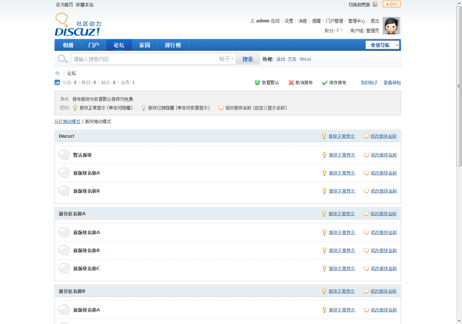Click the 新分区名称B category title

pyautogui.click(x=72, y=291)
